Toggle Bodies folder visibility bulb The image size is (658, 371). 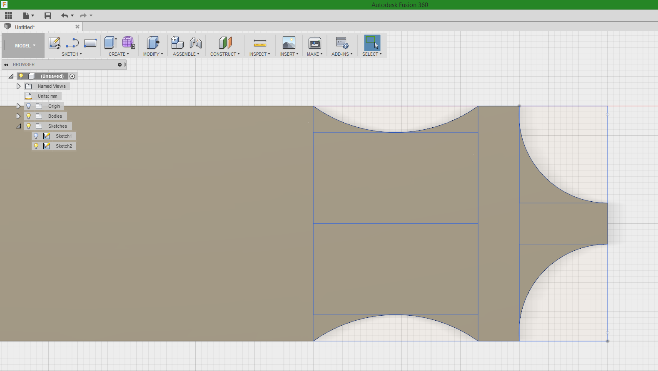pos(29,116)
